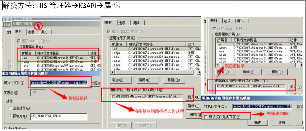This screenshot has height=131, width=306.
Task: Click 插入(N) button in middle screenshot
Action: 193,97
